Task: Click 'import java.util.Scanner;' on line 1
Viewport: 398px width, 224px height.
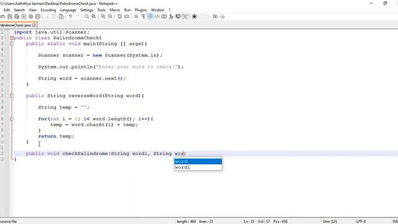Action: [x=52, y=32]
